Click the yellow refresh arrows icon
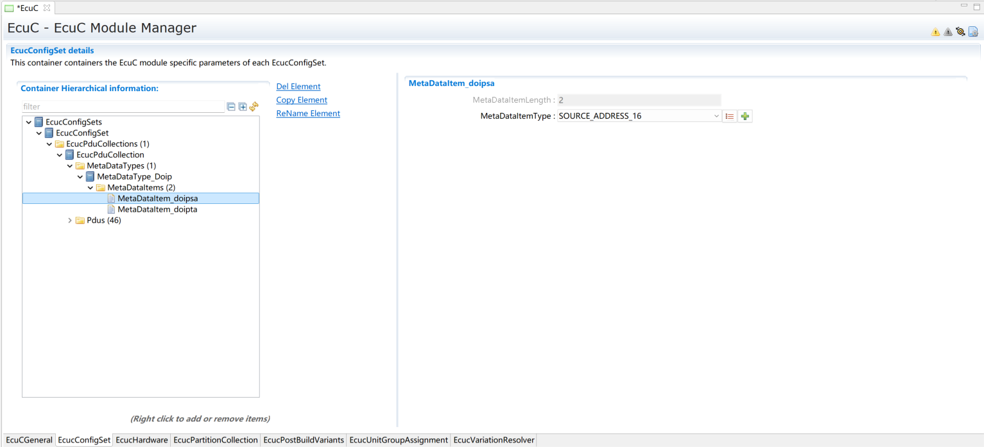984x447 pixels. (254, 106)
